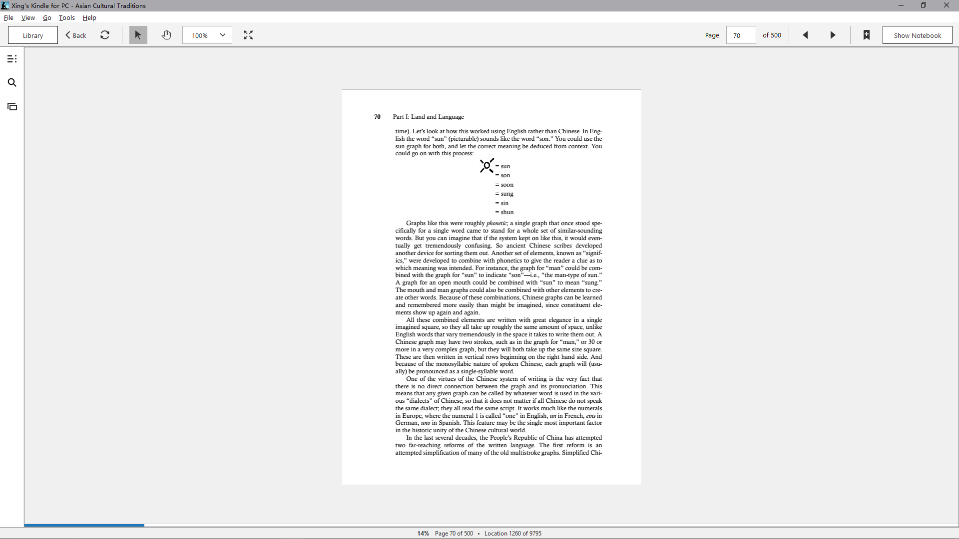Go to the previous page arrow
This screenshot has height=539, width=959.
tap(805, 35)
